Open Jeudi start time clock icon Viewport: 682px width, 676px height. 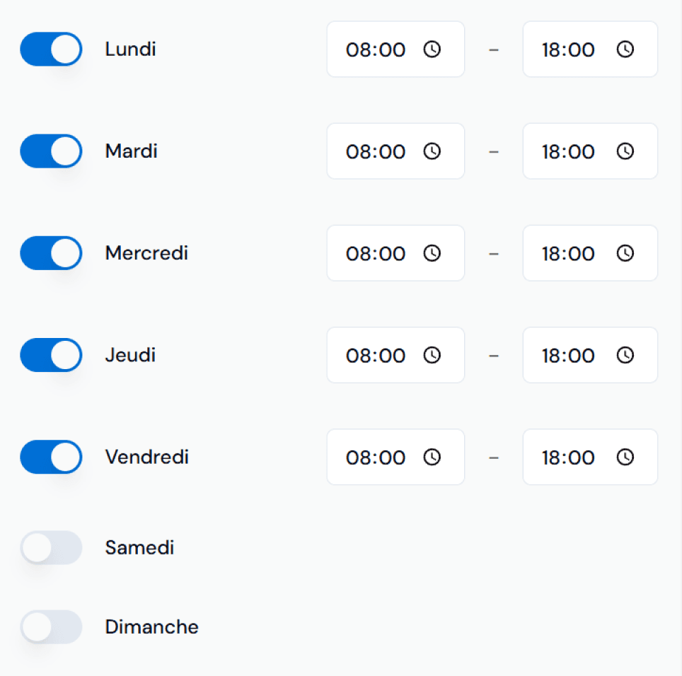point(432,355)
